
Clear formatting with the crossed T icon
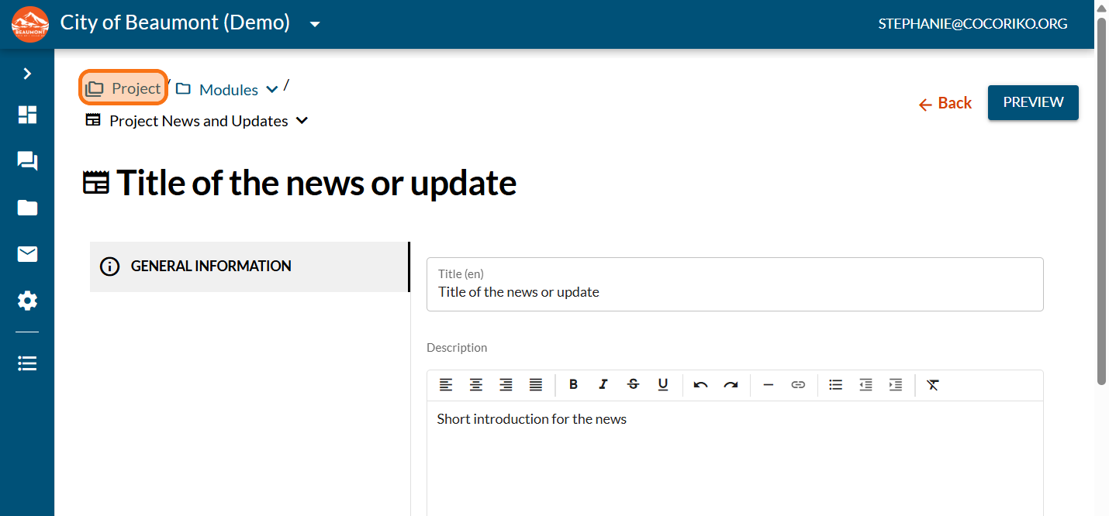pyautogui.click(x=933, y=384)
